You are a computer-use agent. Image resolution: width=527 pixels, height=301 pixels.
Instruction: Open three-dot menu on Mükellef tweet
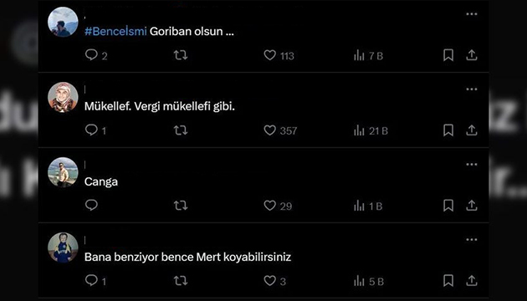(x=472, y=89)
